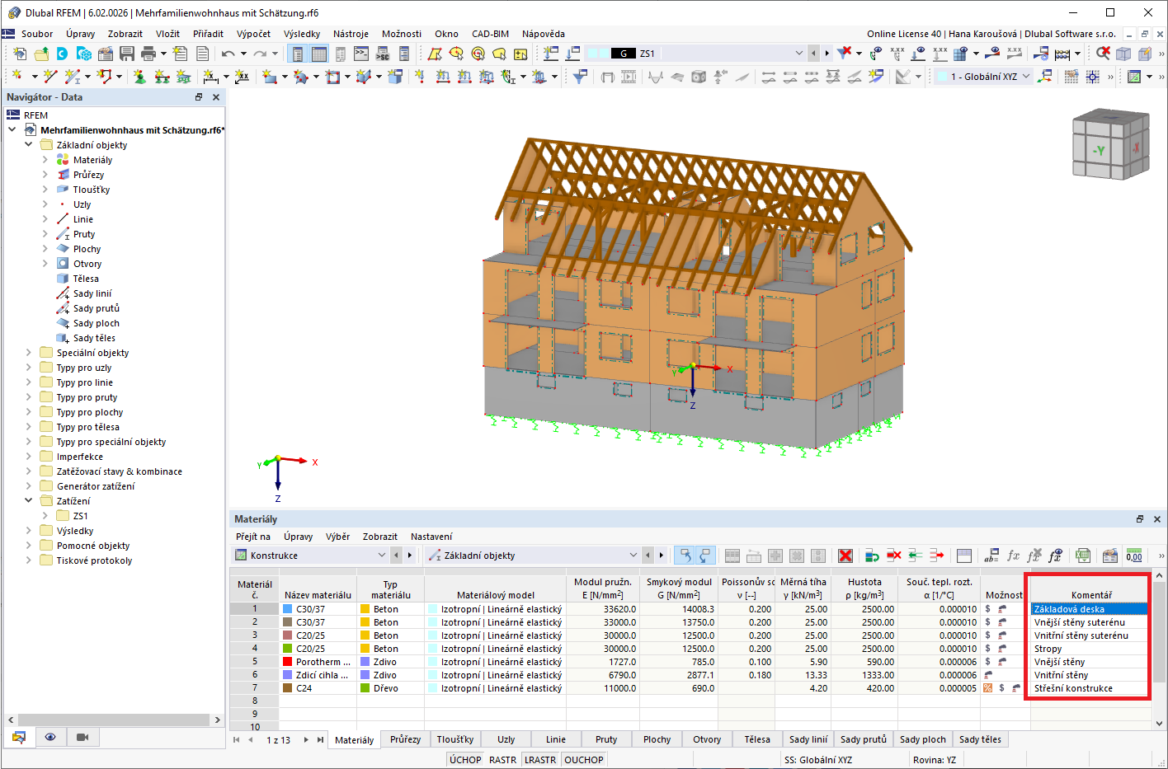Open the Navigator Data tab icon
The width and height of the screenshot is (1168, 769).
coord(19,737)
